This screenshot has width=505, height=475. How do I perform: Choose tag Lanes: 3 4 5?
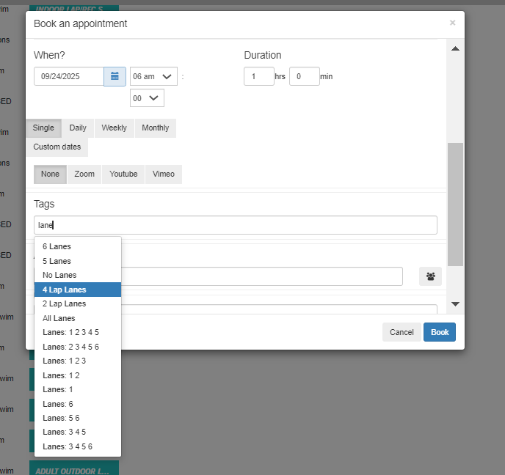78,432
